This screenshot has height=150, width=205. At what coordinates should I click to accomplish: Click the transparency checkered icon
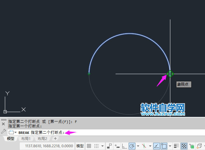coord(184,146)
